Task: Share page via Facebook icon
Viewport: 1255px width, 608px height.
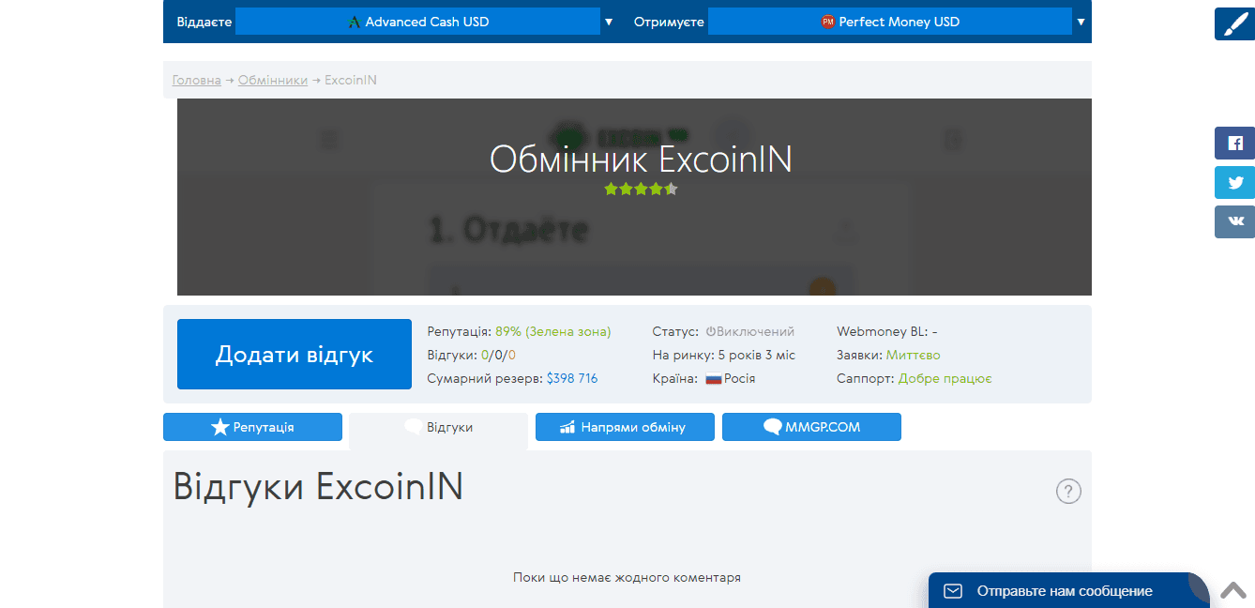Action: 1234,144
